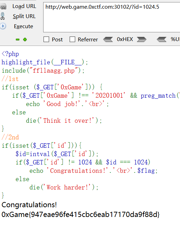Screen dimensions: 180x226
Task: Click the right arrow after 0xHEX
Action: coord(142,39)
